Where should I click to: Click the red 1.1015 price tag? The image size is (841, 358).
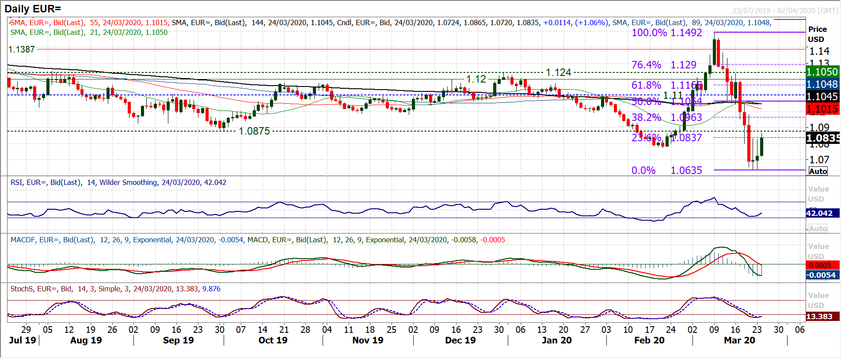click(822, 109)
